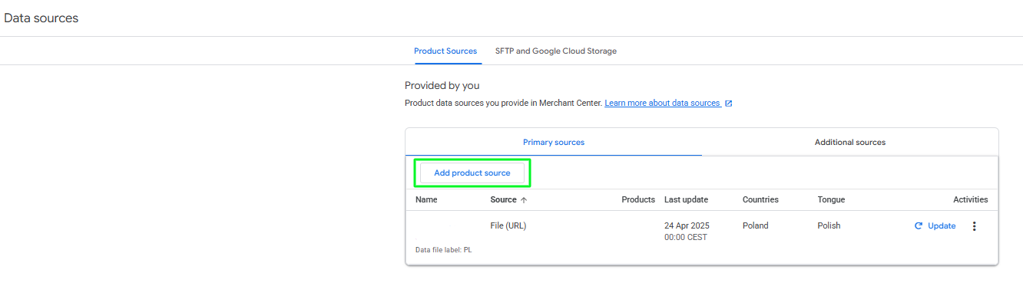Click the Source column sort arrow
The height and width of the screenshot is (283, 1023).
(524, 200)
